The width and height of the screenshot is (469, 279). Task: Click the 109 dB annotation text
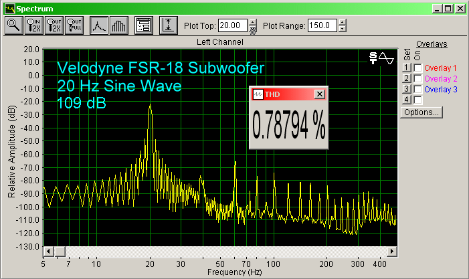pyautogui.click(x=82, y=103)
